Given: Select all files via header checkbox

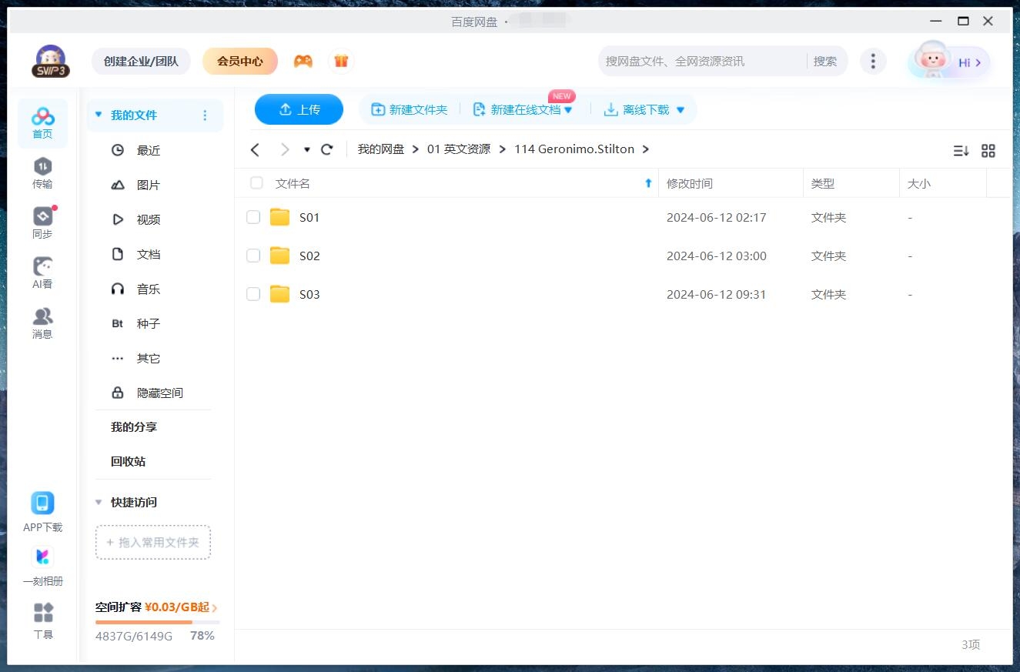Looking at the screenshot, I should 256,183.
